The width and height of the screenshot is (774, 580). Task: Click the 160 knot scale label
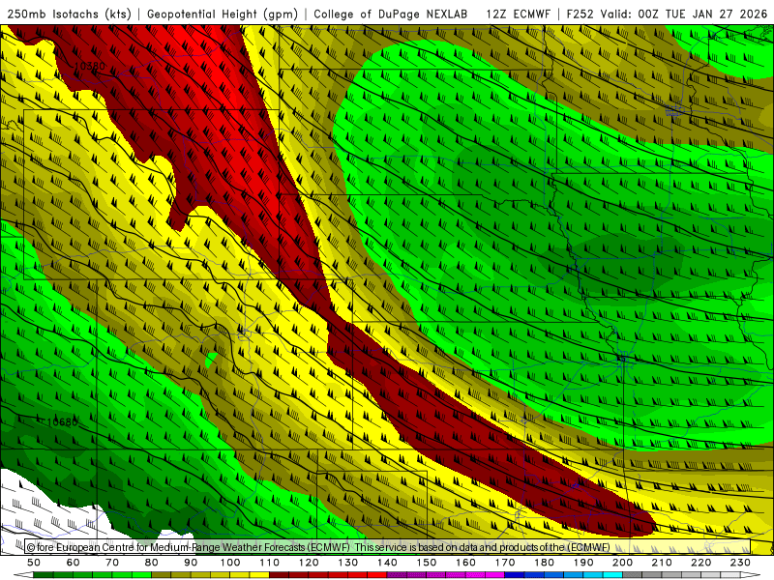pos(465,563)
